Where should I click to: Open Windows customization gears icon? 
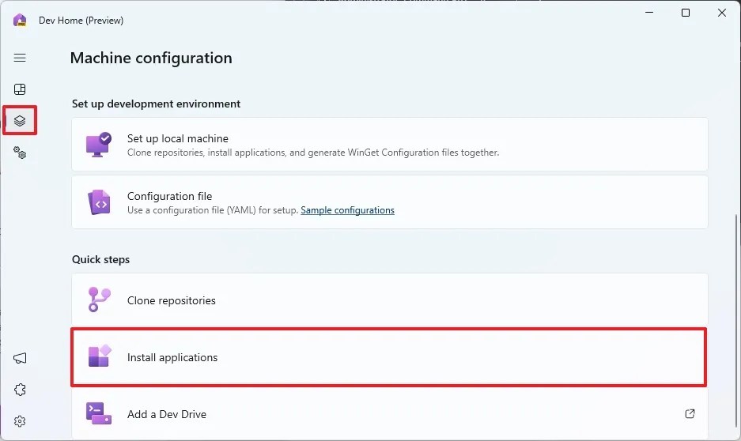tap(20, 153)
